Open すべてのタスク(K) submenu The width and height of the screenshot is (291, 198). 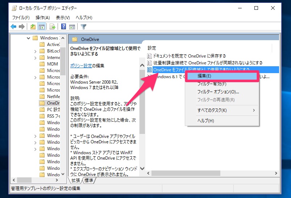tap(222, 110)
